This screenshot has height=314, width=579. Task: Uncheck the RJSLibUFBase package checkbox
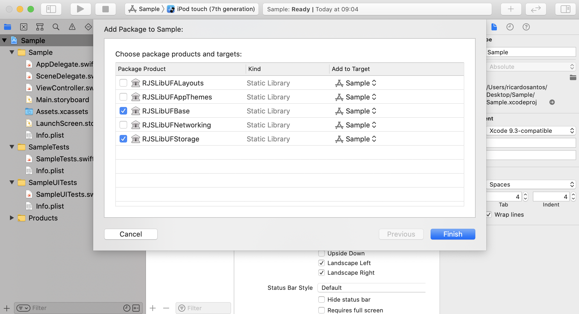tap(123, 111)
